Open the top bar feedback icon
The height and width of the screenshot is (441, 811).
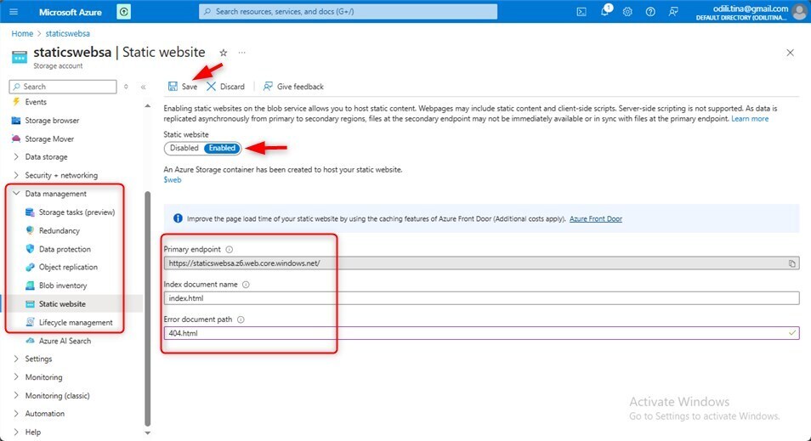coord(673,11)
